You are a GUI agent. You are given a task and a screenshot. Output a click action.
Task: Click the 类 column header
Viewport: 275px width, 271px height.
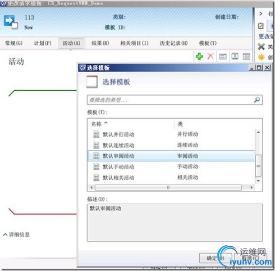(x=180, y=124)
